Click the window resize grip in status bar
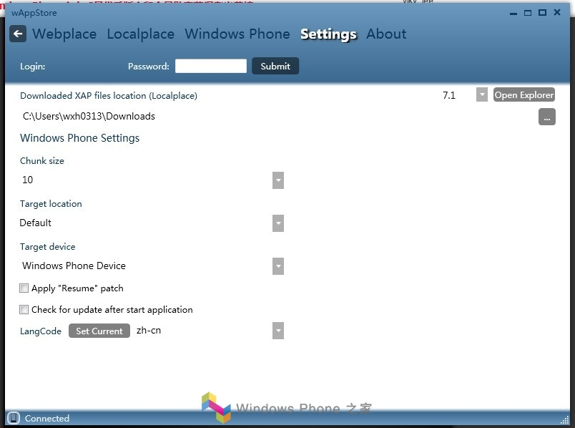 click(565, 420)
